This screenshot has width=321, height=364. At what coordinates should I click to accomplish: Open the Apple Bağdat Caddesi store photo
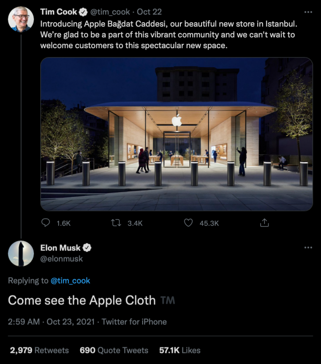point(177,134)
